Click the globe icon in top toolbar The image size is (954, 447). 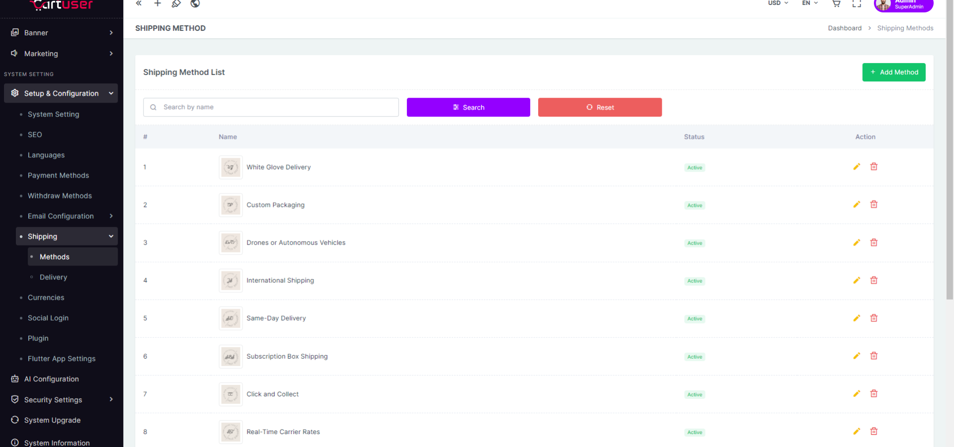tap(195, 3)
